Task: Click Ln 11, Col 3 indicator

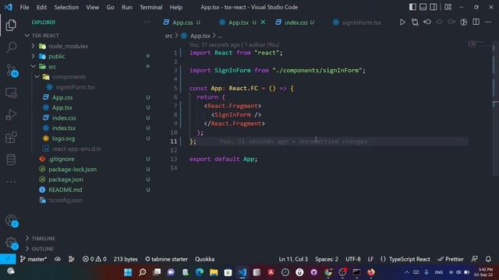Action: (293, 259)
